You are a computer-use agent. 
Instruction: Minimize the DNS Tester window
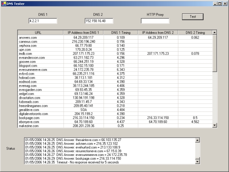tap(214, 4)
